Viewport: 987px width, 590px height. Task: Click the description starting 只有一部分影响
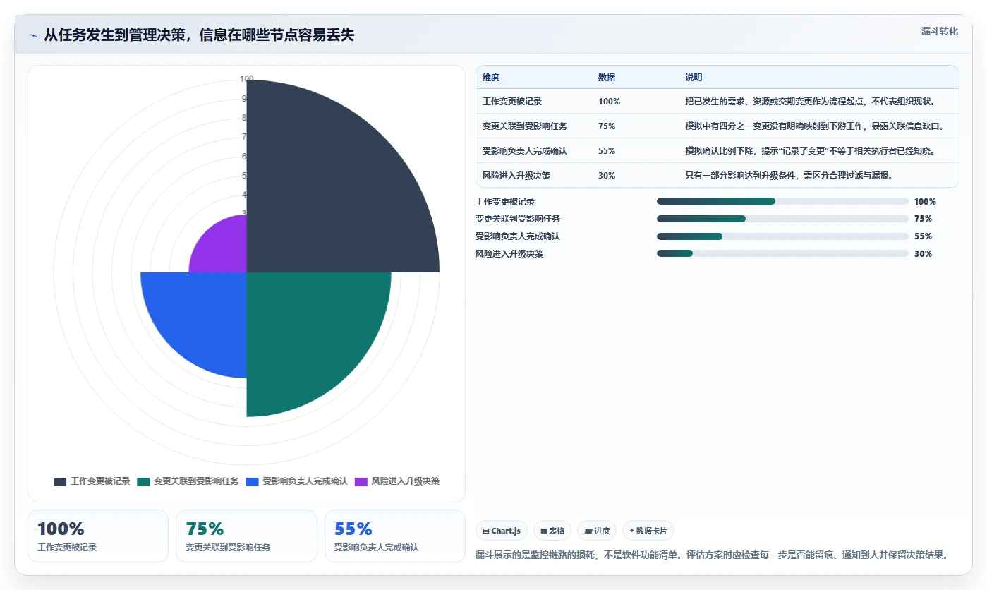[789, 176]
